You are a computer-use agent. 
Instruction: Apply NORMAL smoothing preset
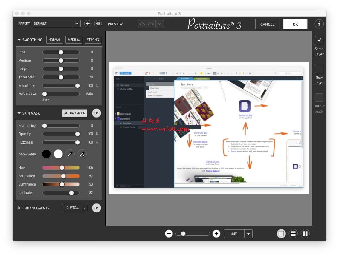(54, 40)
